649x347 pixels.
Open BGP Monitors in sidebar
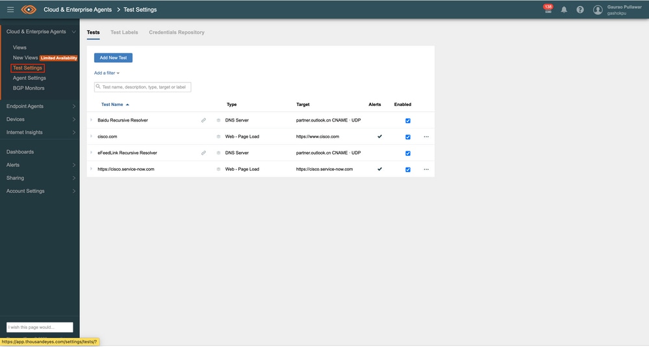click(x=29, y=88)
